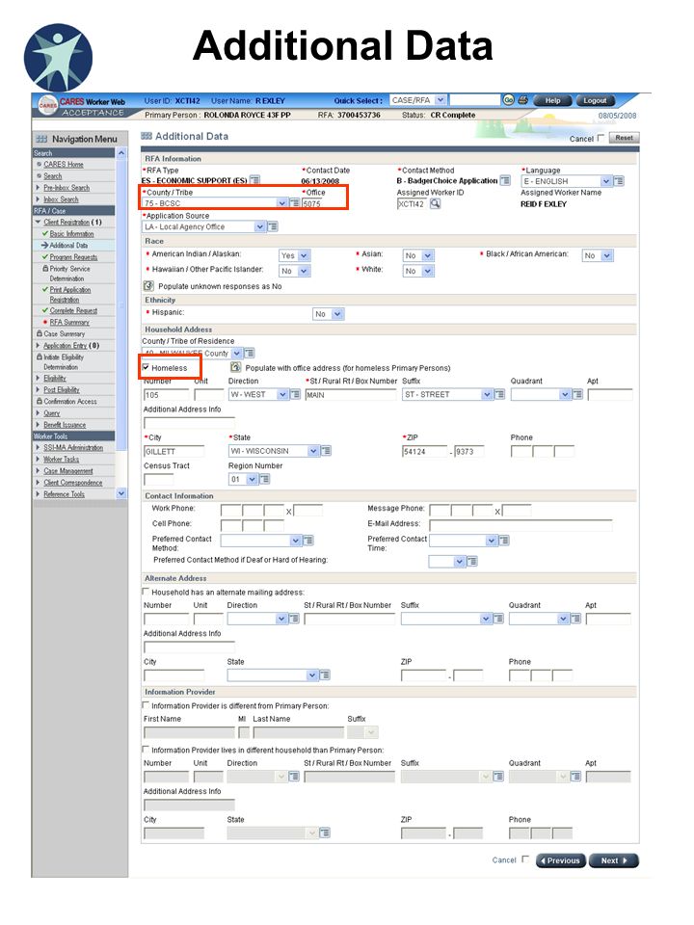Open lookup icon beside Application Source
Image resolution: width=694 pixels, height=925 pixels.
pos(272,226)
